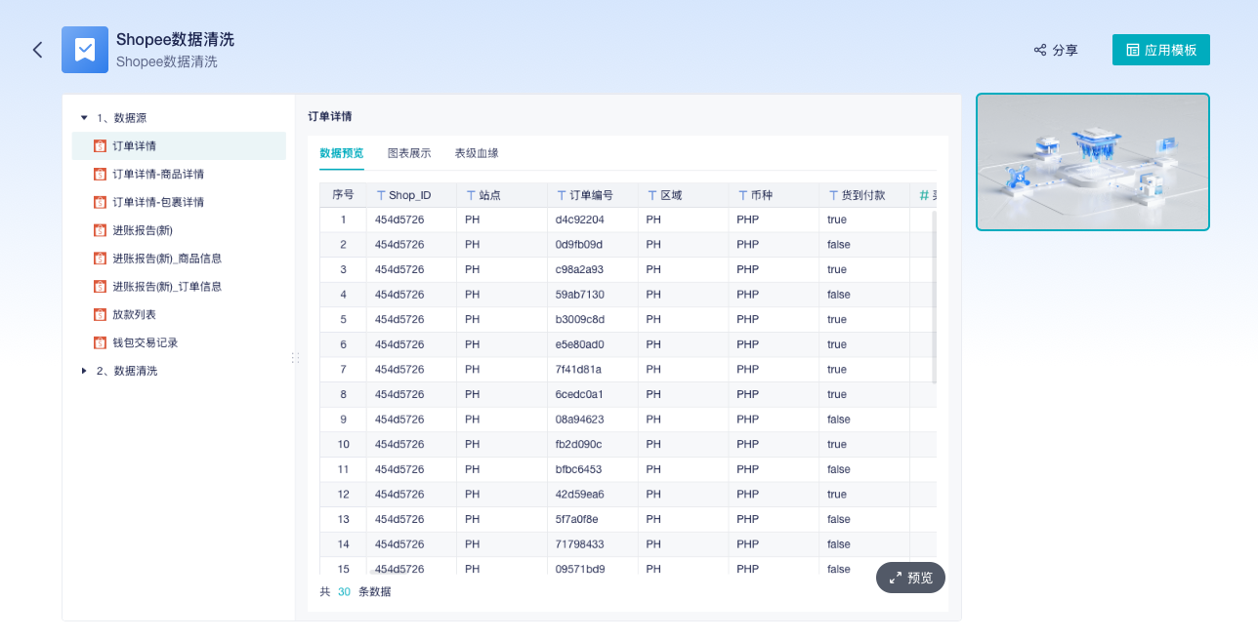Viewport: 1258px width, 640px height.
Task: Click the table icon beside 放款列表
Action: (x=100, y=315)
